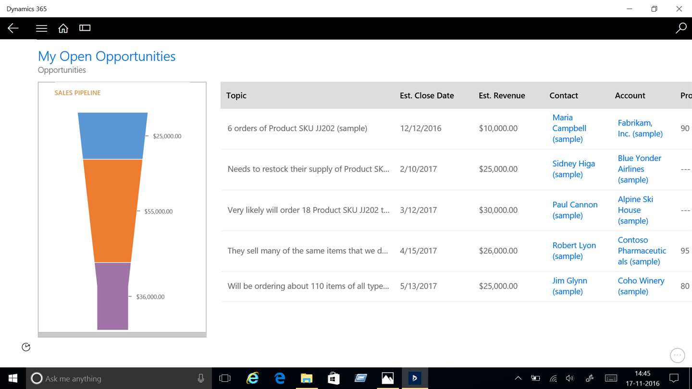The height and width of the screenshot is (389, 692).
Task: Sort by the Contact column header
Action: [x=564, y=96]
